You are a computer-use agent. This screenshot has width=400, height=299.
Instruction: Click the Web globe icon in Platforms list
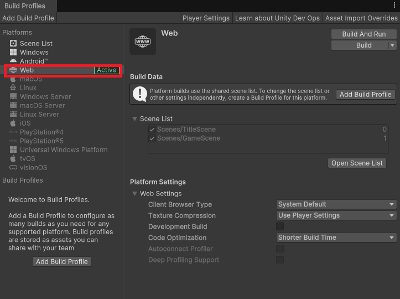coord(13,70)
